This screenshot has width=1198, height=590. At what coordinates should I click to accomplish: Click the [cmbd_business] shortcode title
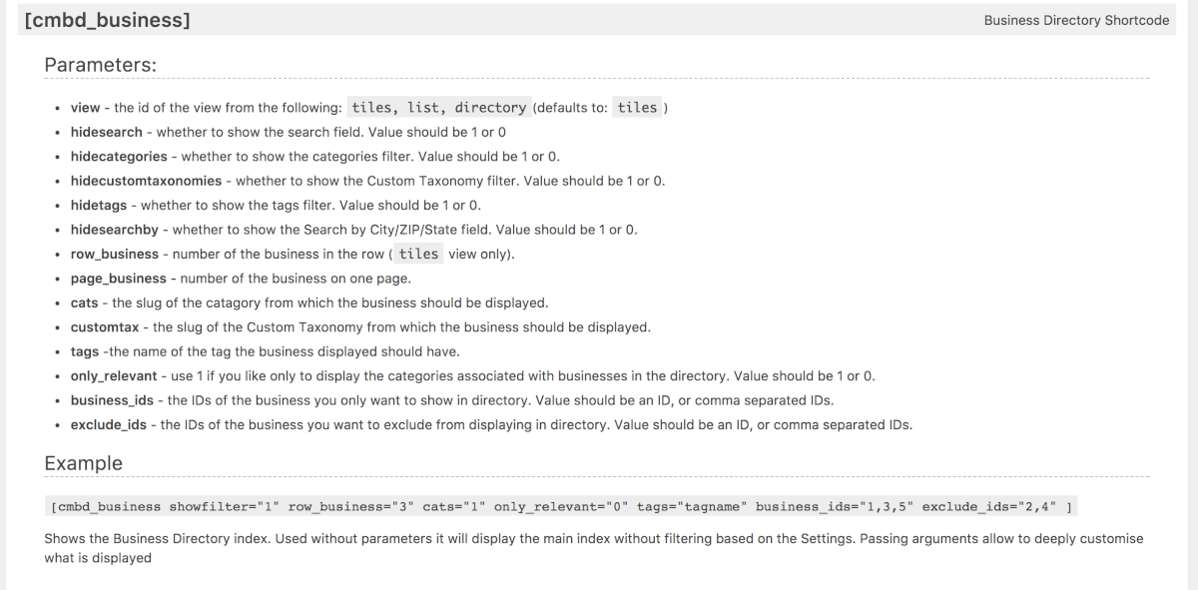(108, 20)
